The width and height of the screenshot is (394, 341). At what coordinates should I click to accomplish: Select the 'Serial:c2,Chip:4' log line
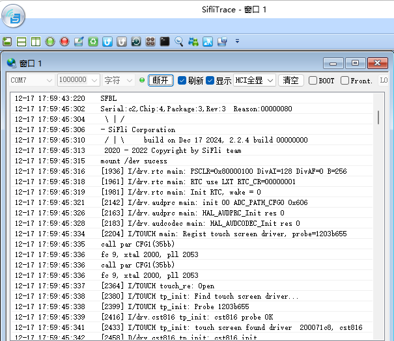(192, 109)
